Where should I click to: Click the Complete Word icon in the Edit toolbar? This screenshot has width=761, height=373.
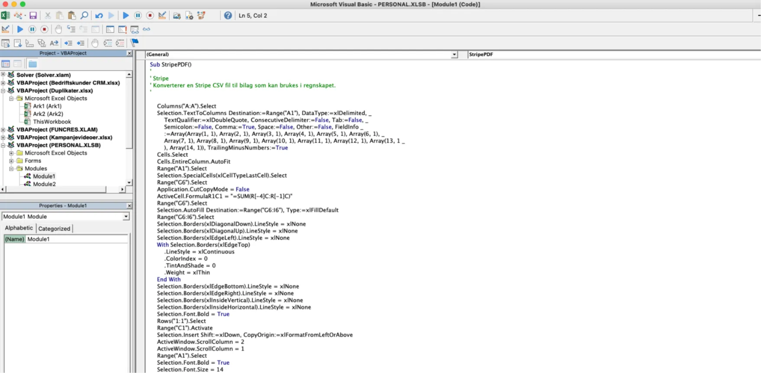tap(54, 43)
